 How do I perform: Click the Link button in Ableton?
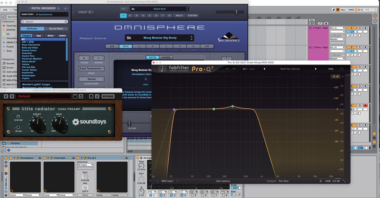click(5, 10)
